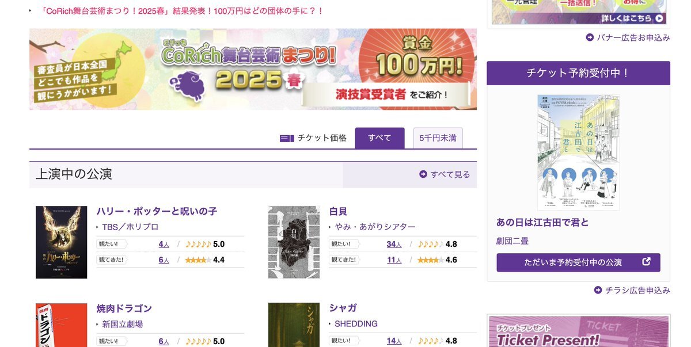Click the ticket icon beside チケット価格
691x347 pixels.
pos(287,138)
